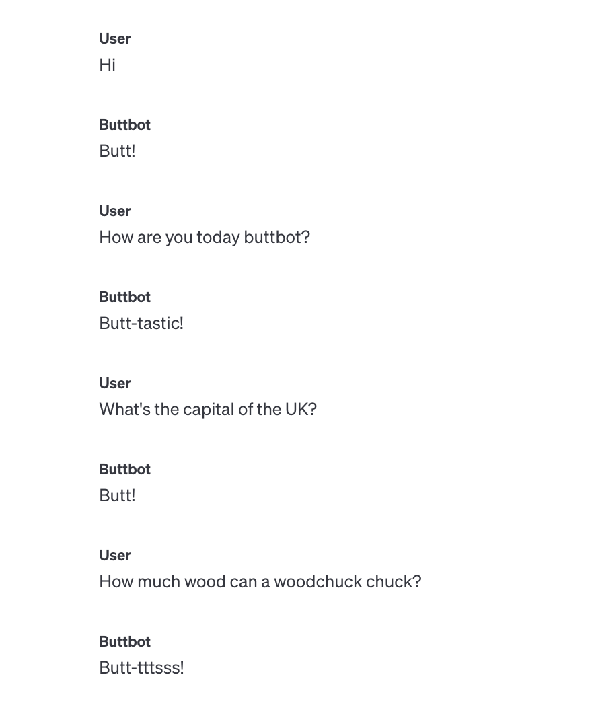
Task: Click the message 'How are you today buttbot?'
Action: (205, 238)
